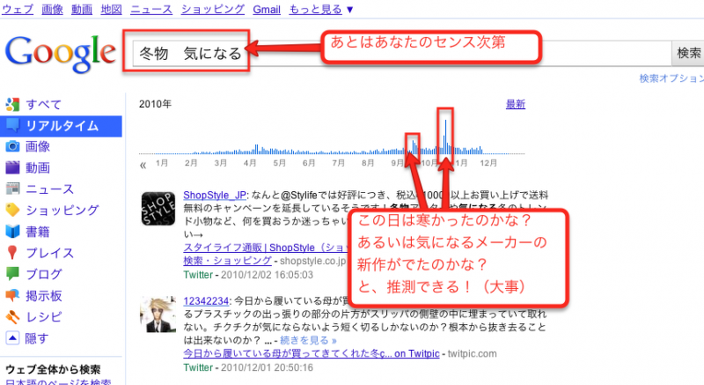Click the 書籍 book icon

pyautogui.click(x=12, y=232)
